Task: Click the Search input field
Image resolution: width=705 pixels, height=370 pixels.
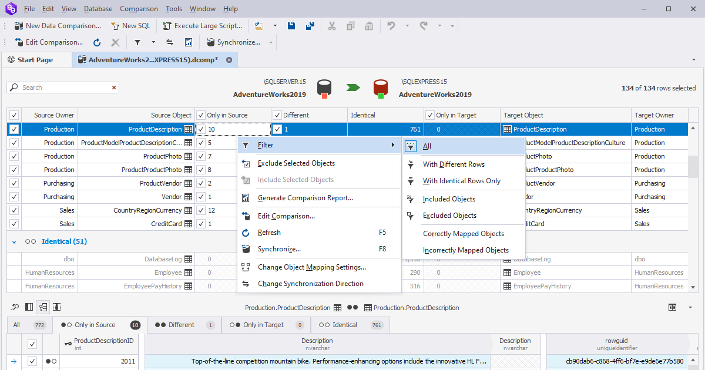Action: [x=63, y=88]
